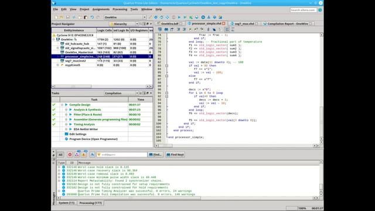Open the Assignments menu
The height and width of the screenshot is (211, 375).
pos(101,9)
